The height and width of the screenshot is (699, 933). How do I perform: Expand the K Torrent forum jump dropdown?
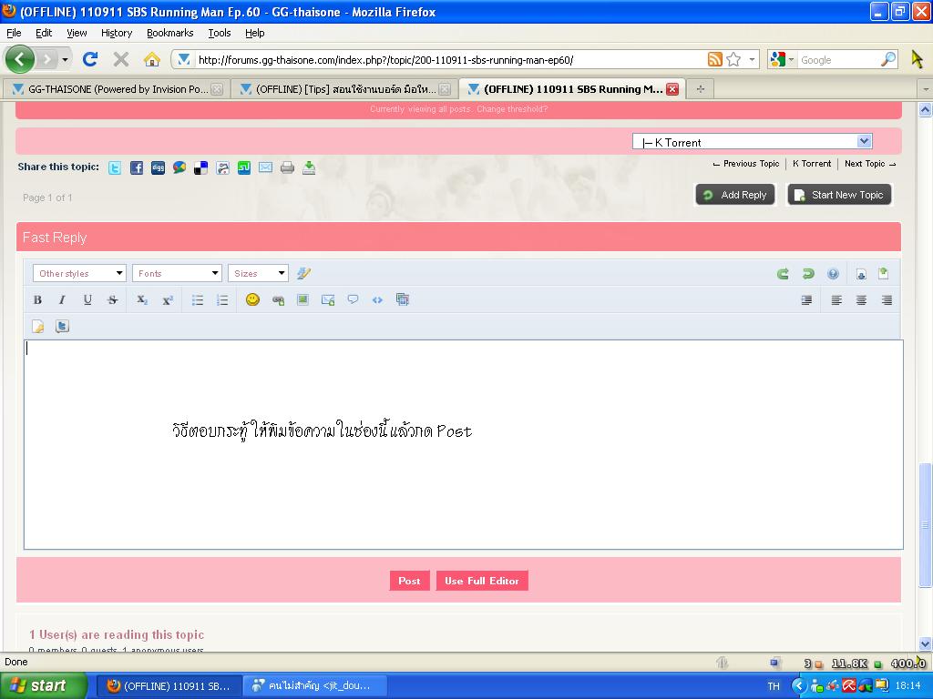coord(752,142)
